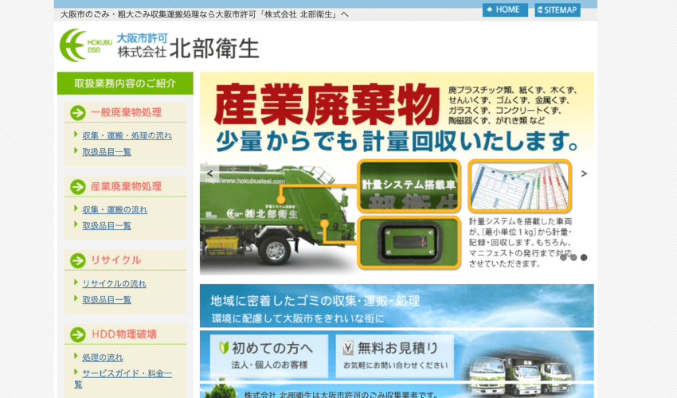This screenshot has height=398, width=677.
Task: Open 処理の流れ link
Action: click(x=102, y=357)
